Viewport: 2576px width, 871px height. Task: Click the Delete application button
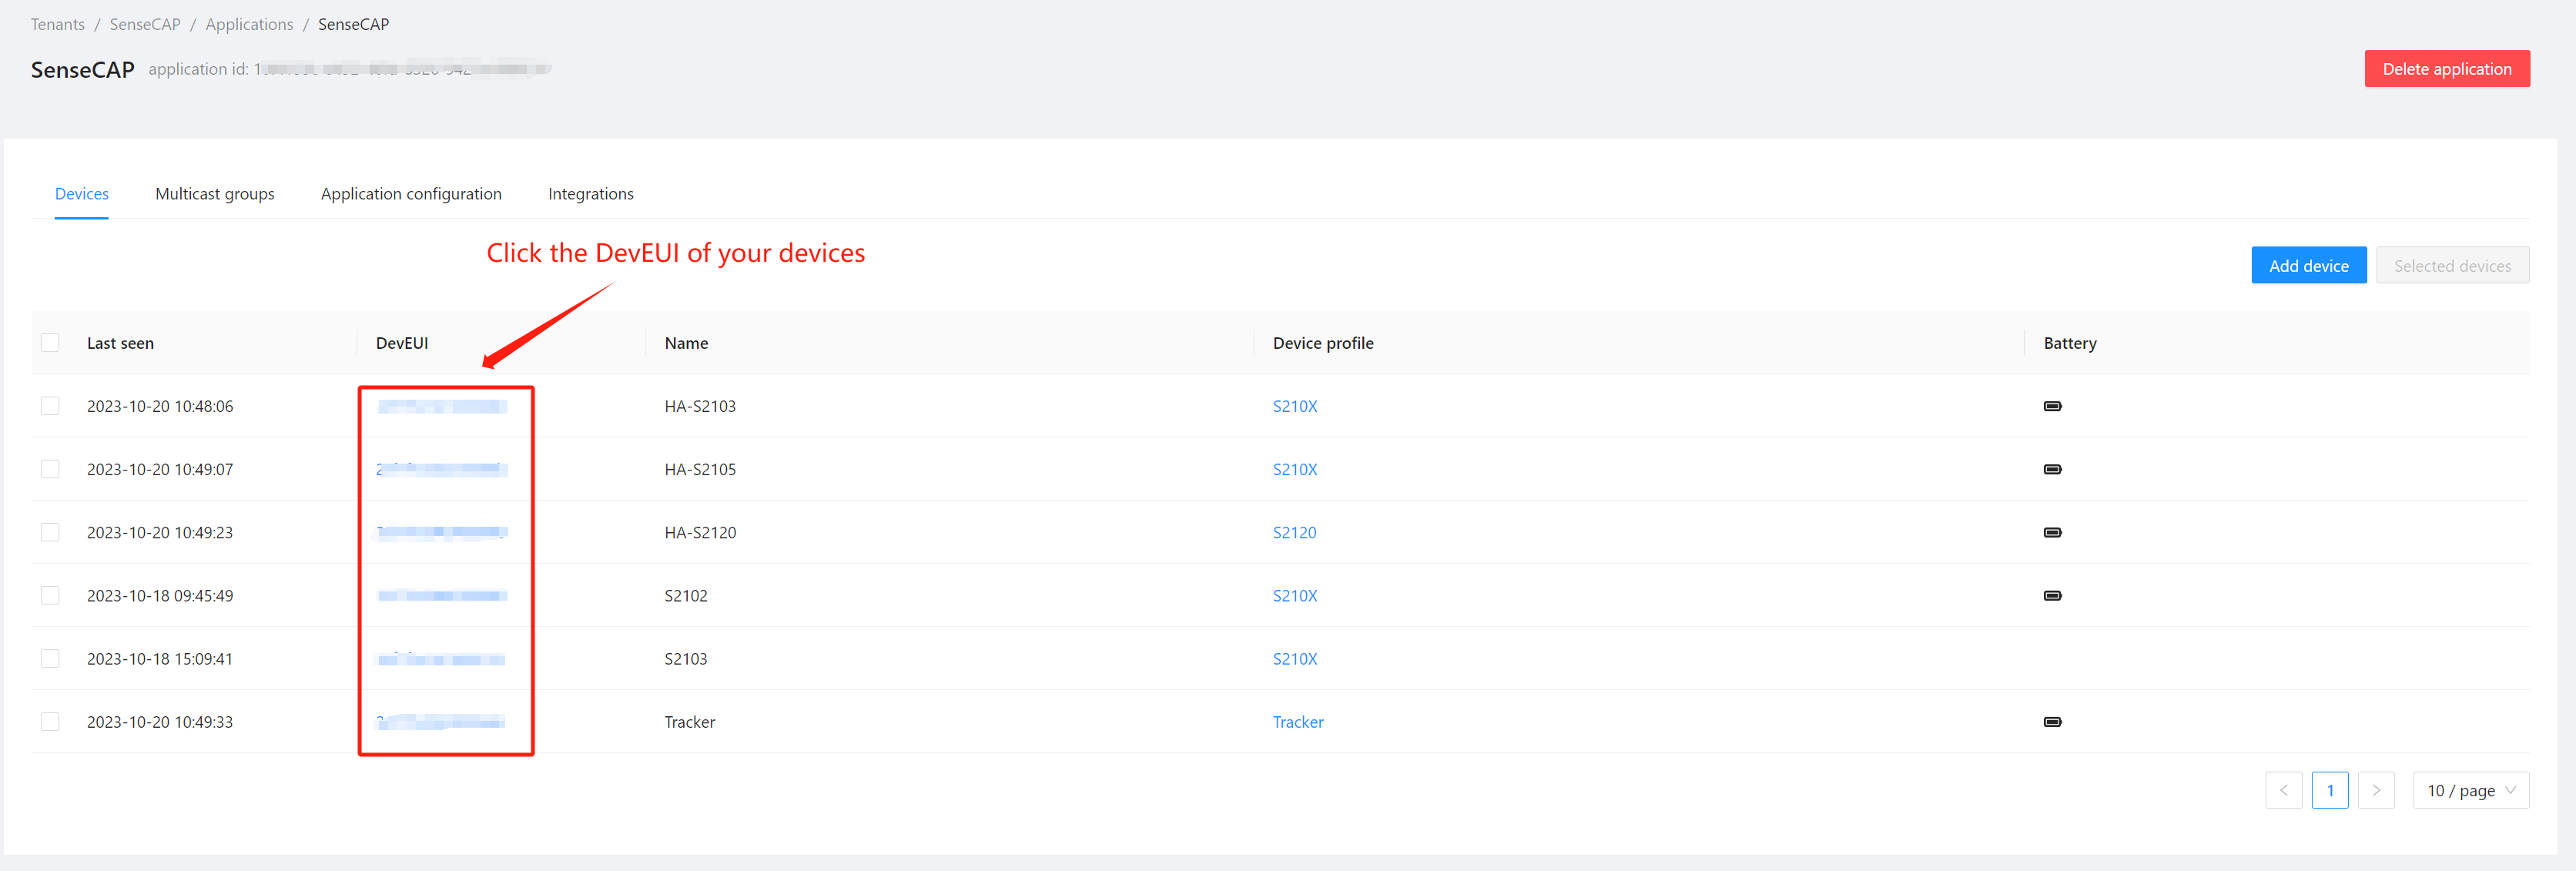coord(2446,69)
